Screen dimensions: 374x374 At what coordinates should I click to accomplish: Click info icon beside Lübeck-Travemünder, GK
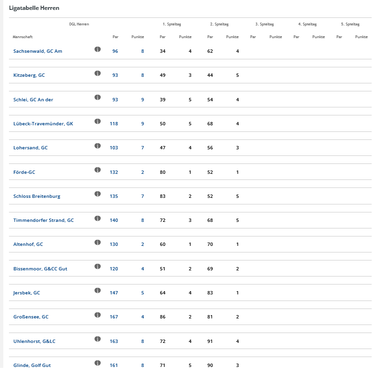pos(98,122)
